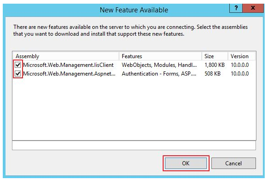Sort by the Assembly column header
The height and width of the screenshot is (185, 267).
click(66, 56)
